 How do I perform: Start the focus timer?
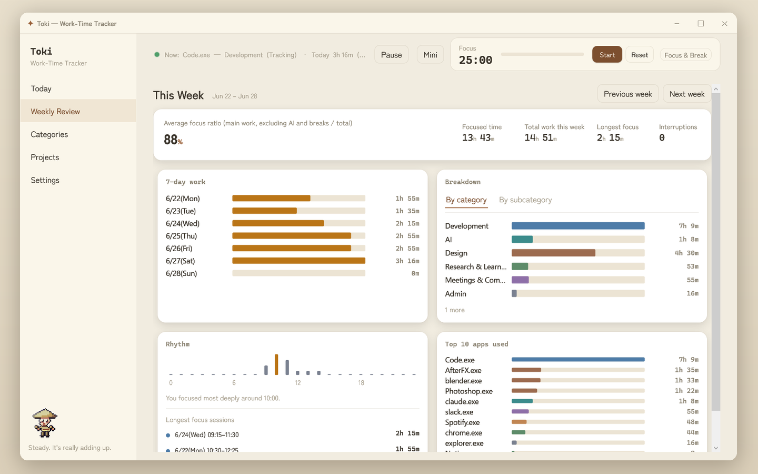coord(607,55)
